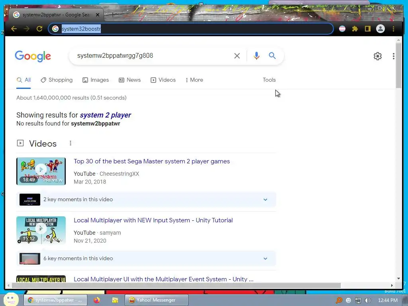The width and height of the screenshot is (408, 306).
Task: Click the About 1,640,000,000 results text
Action: (72, 98)
